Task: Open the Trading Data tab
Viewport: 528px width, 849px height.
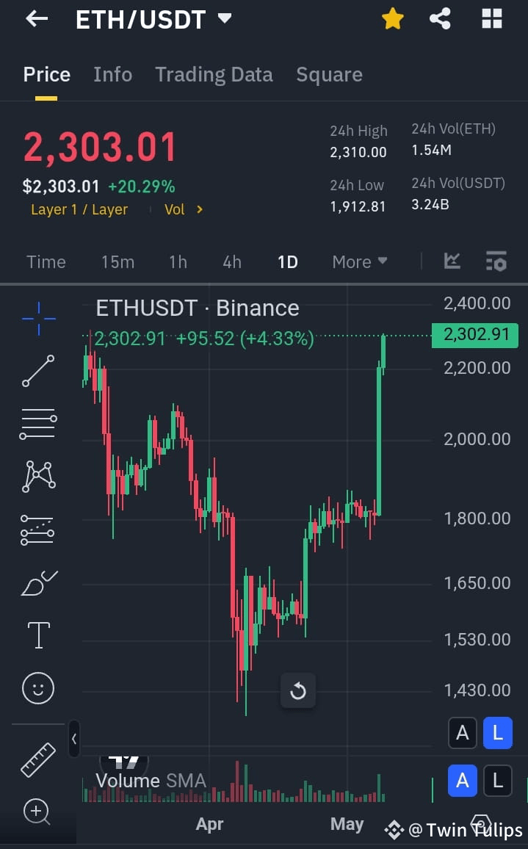Action: click(214, 75)
